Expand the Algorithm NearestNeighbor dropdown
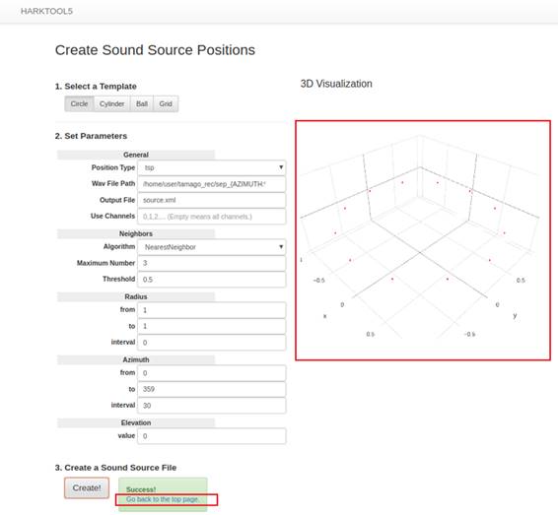The height and width of the screenshot is (515, 558). (x=212, y=247)
